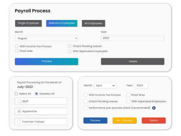Image resolution: width=181 pixels, height=136 pixels.
Task: Check Pending Leaves in the April panel
Action: click(x=85, y=101)
